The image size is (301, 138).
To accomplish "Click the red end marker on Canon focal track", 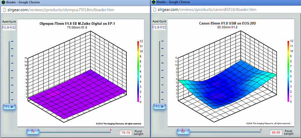I will coord(261,130).
